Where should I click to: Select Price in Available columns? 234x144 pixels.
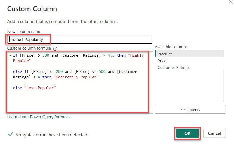coord(189,61)
